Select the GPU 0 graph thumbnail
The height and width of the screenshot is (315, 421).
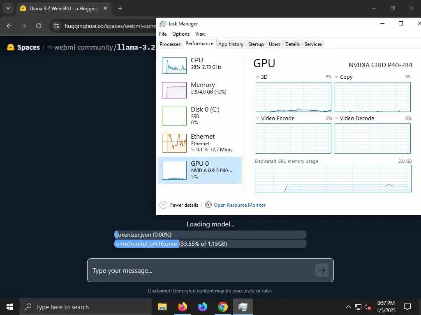coord(174,170)
